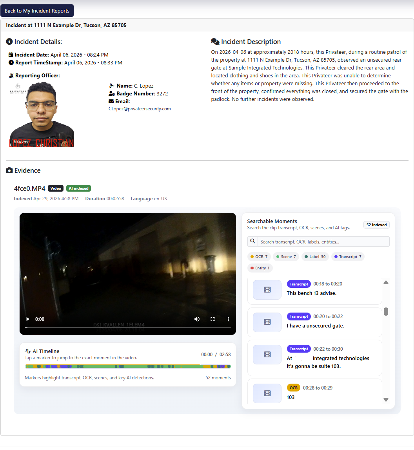Click the search transcript input field
Image resolution: width=414 pixels, height=450 pixels.
point(318,241)
